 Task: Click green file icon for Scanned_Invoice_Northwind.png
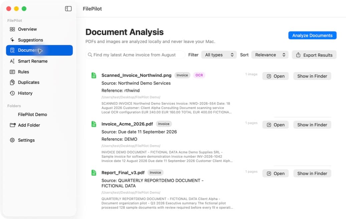94,75
